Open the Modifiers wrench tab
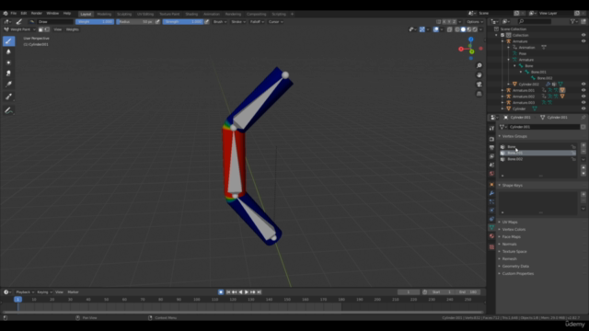 (491, 193)
